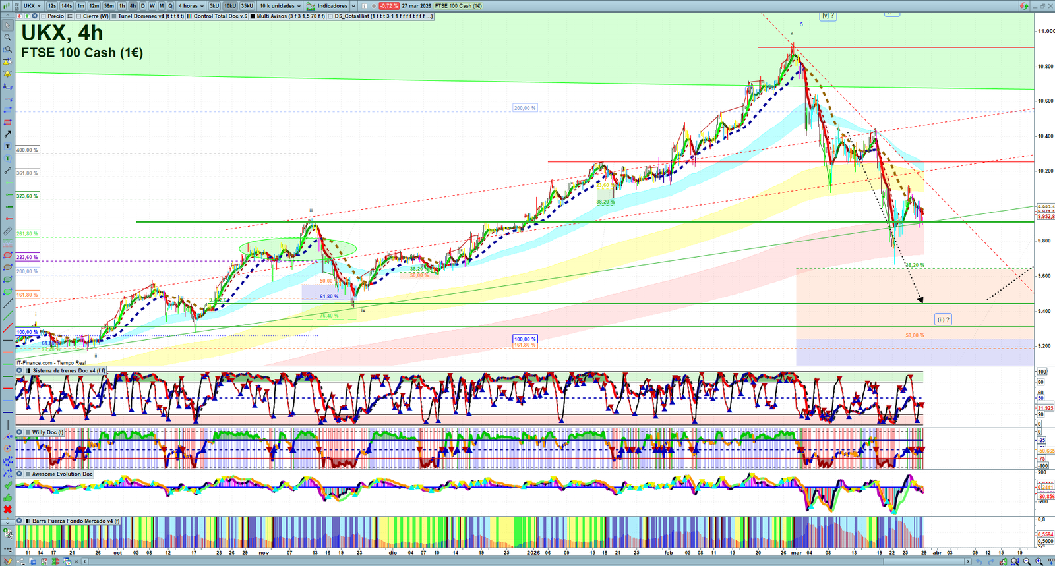
Task: Toggle the DS_CotasHist indicator checkbox
Action: tap(330, 16)
